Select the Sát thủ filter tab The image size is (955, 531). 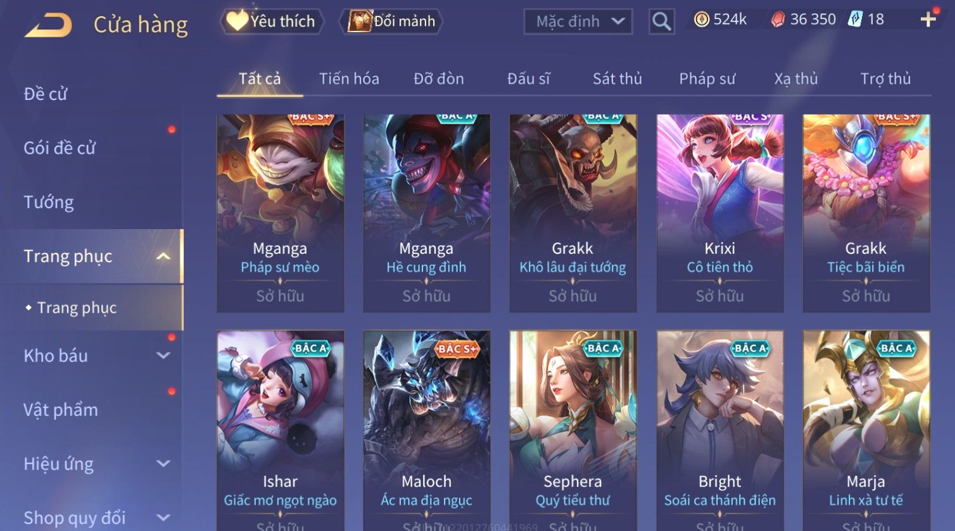617,78
